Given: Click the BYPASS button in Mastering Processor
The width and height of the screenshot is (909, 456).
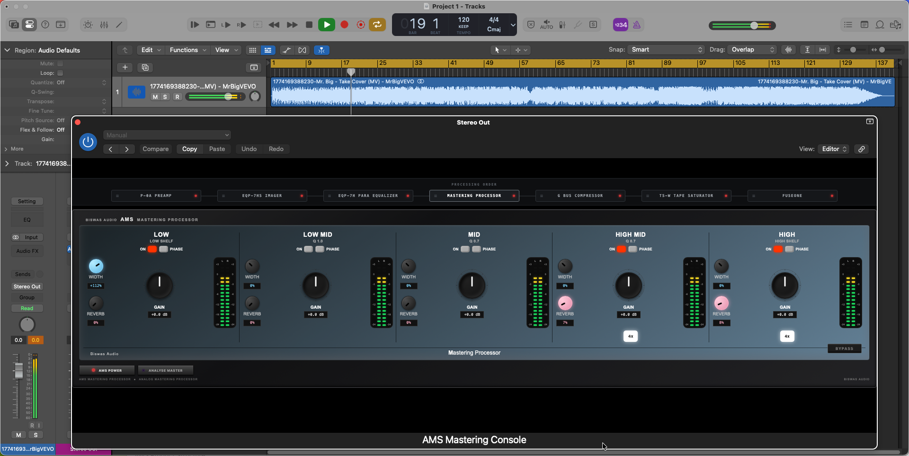Looking at the screenshot, I should pyautogui.click(x=844, y=349).
